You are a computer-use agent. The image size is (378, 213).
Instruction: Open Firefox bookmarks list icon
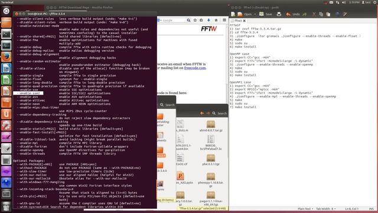tap(201, 20)
